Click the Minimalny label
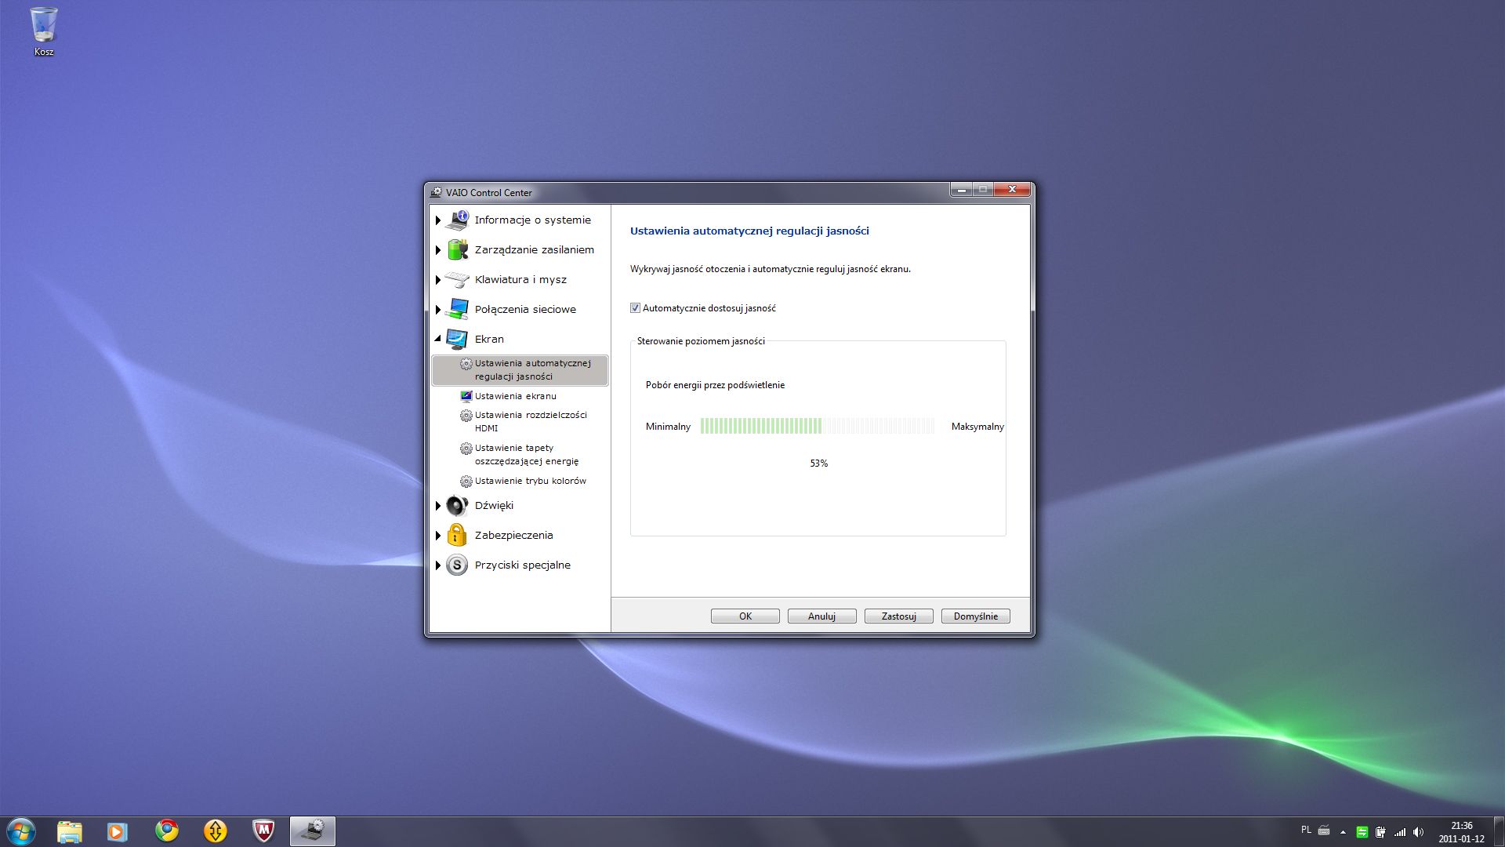The width and height of the screenshot is (1505, 847). [668, 427]
